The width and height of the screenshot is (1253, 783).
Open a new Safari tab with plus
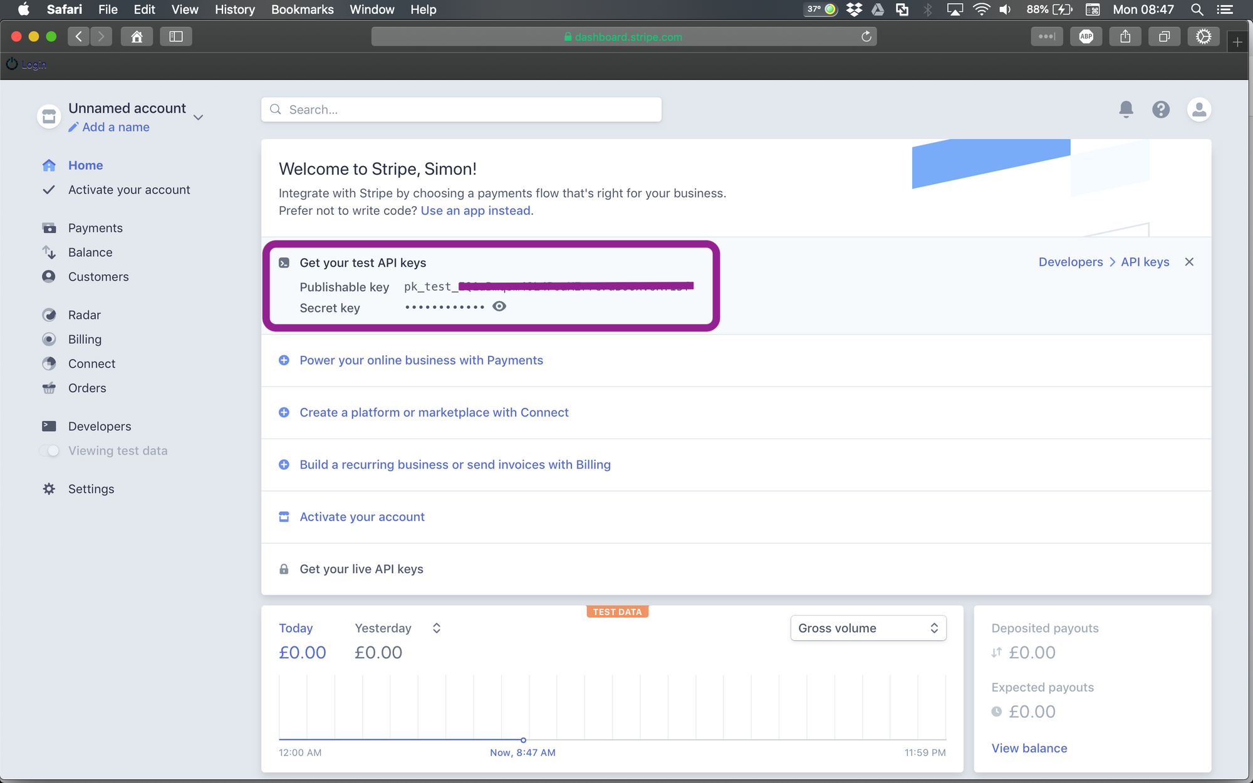coord(1237,42)
